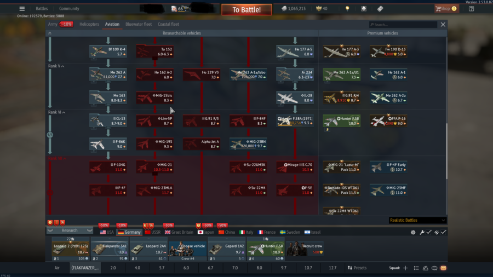Open the Realistic Battles mode dropdown
493x277 pixels.
click(x=417, y=220)
